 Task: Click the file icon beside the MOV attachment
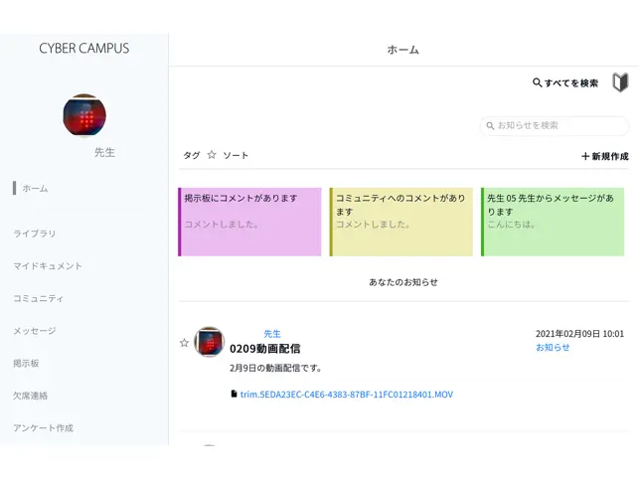pyautogui.click(x=234, y=394)
